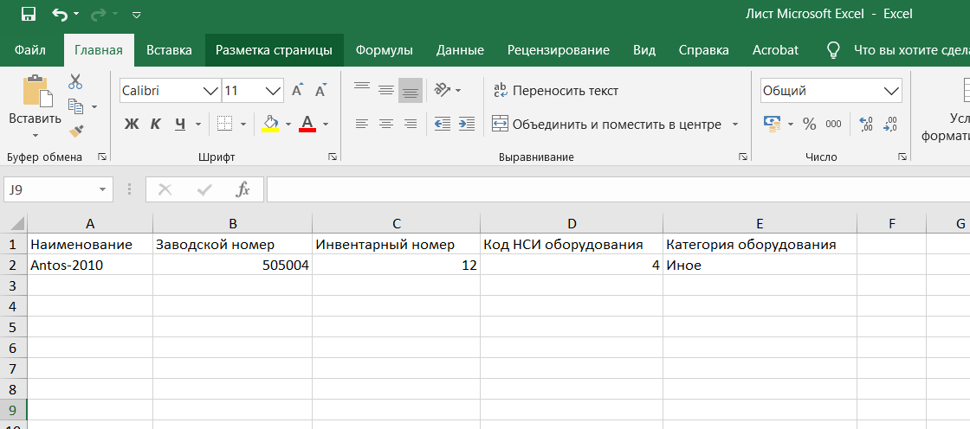970x429 pixels.
Task: Open the Customize Quick Access Toolbar menu
Action: [x=137, y=14]
